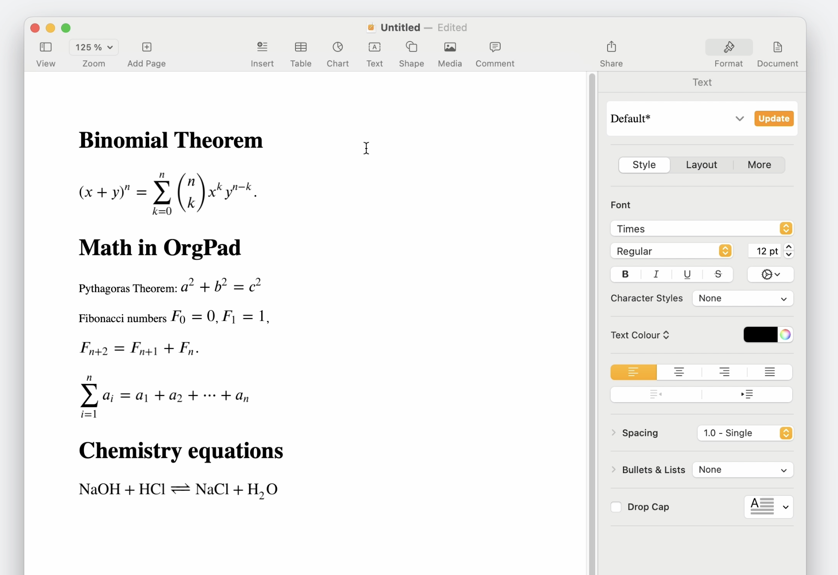
Task: Open the text colour wheel picker
Action: coord(785,335)
